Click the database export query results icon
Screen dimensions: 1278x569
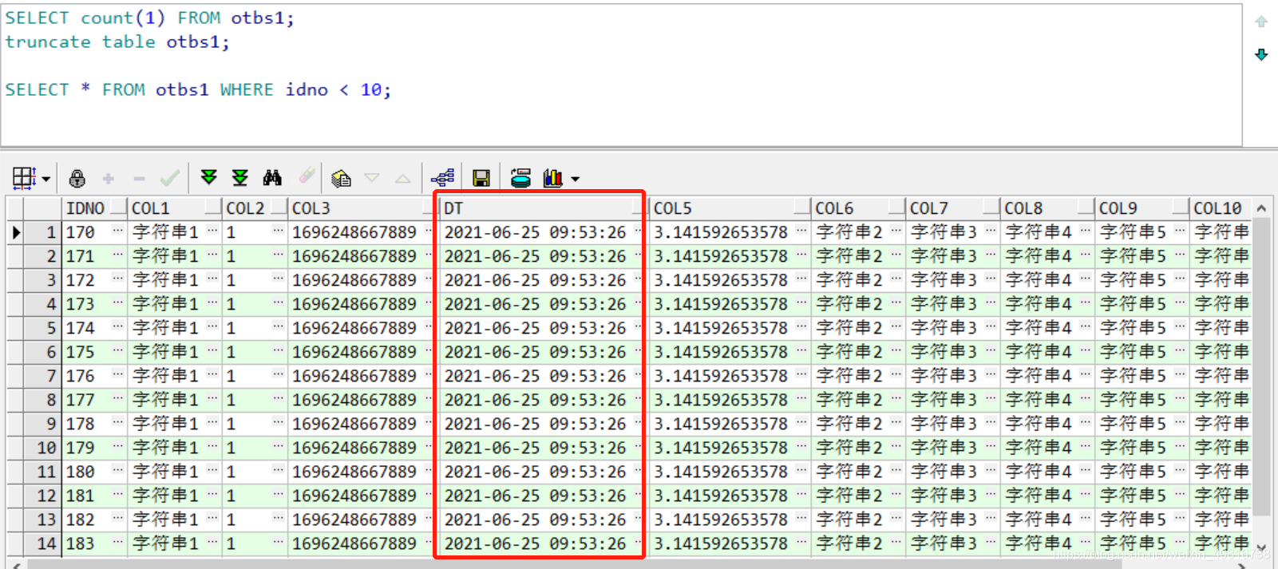click(x=520, y=178)
